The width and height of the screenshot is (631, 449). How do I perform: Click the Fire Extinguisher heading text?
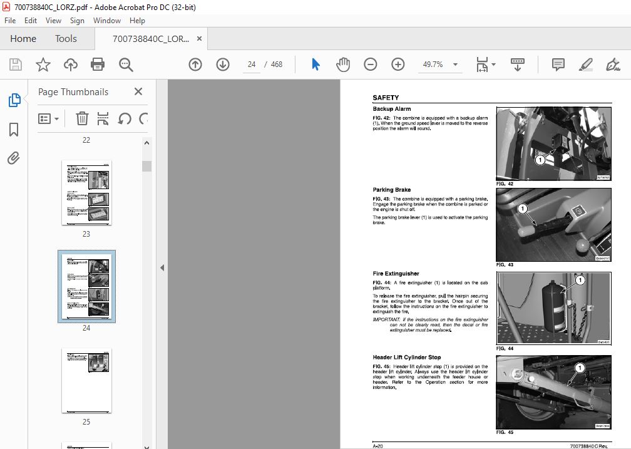click(x=396, y=274)
